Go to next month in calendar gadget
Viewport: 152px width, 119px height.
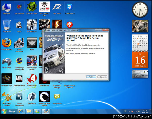click(147, 36)
